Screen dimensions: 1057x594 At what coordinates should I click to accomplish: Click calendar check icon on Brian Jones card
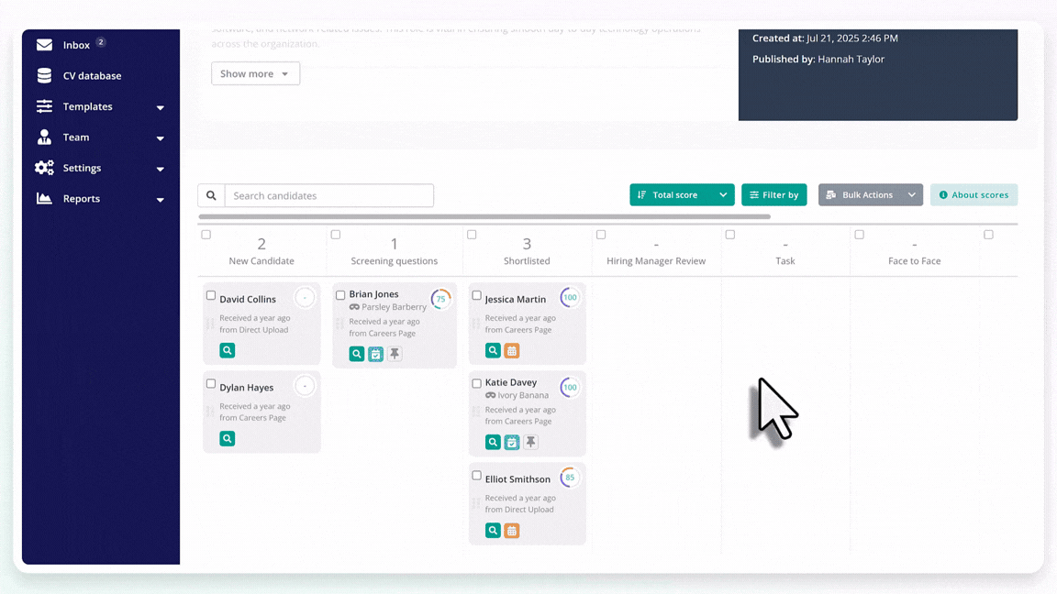coord(375,354)
